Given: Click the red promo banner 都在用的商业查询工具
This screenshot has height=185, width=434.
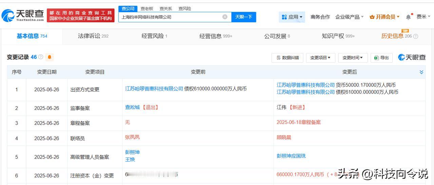Looking at the screenshot, I should click(x=81, y=15).
